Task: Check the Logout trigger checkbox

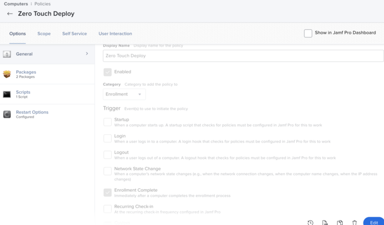Action: 108,155
